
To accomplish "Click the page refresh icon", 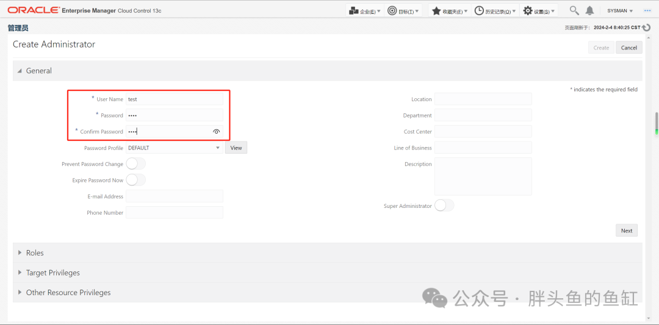I will point(646,27).
